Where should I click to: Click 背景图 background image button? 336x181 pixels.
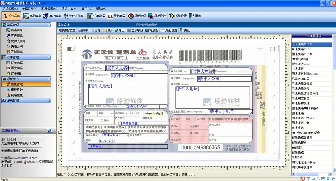[x=152, y=30]
